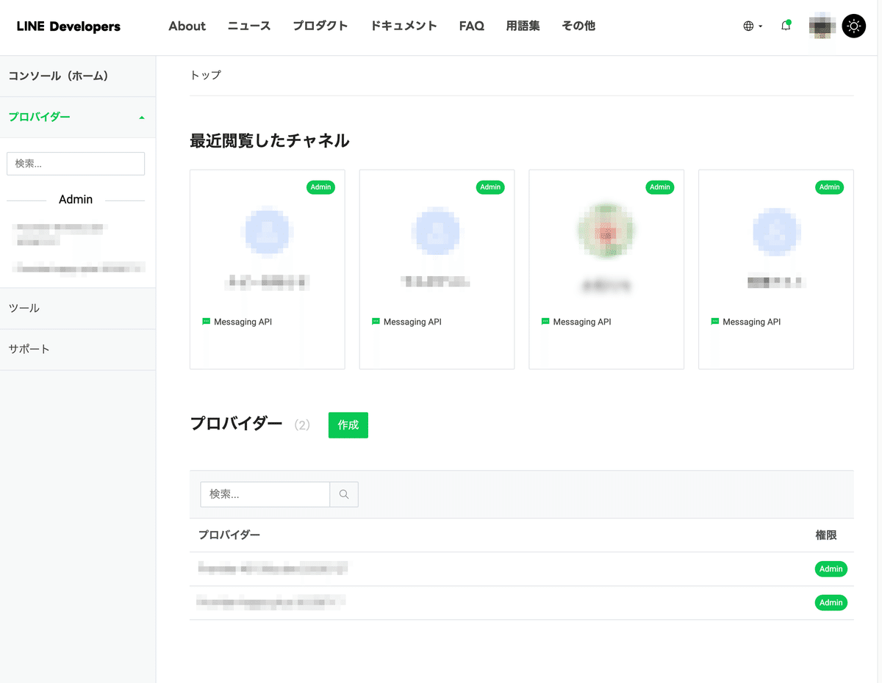Screen dimensions: 882x683
Task: Click the Admin badge on the fourth channel card
Action: coord(829,187)
